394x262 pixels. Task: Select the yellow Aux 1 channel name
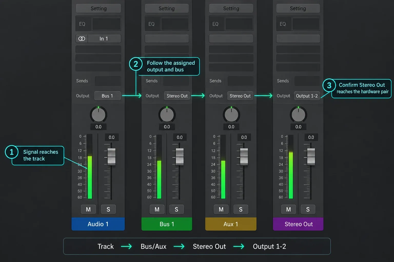[x=231, y=224]
